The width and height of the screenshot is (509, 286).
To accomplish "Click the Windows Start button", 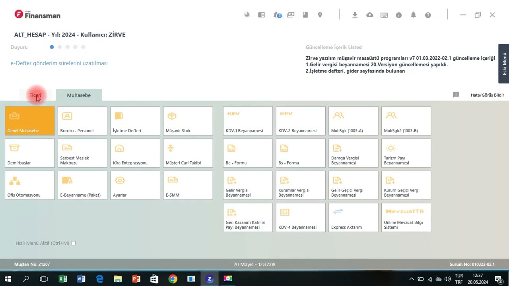I will (x=8, y=279).
